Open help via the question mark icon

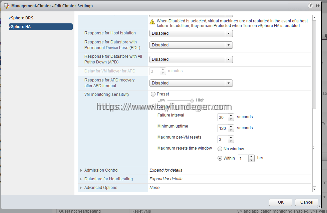[x=310, y=6]
